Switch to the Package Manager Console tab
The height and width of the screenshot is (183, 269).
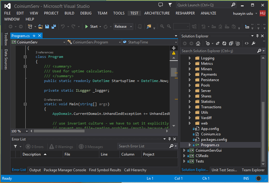[65, 170]
